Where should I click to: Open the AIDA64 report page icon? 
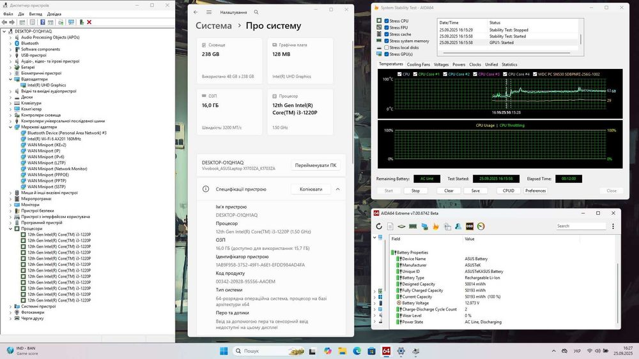point(390,226)
